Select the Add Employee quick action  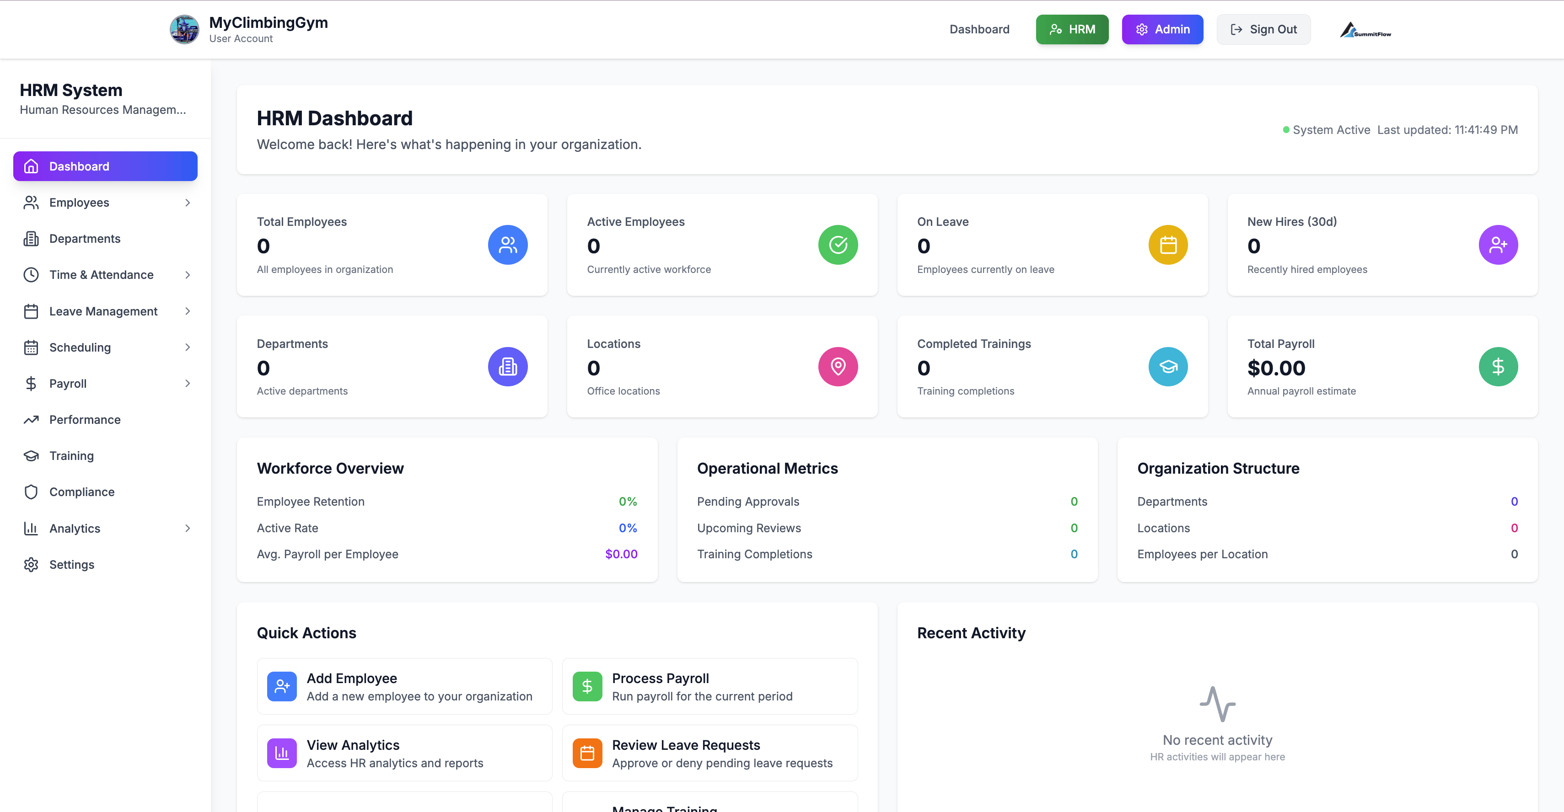404,686
